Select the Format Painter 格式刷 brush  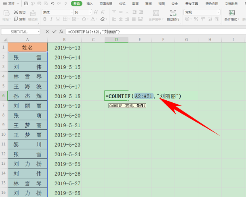[33, 15]
